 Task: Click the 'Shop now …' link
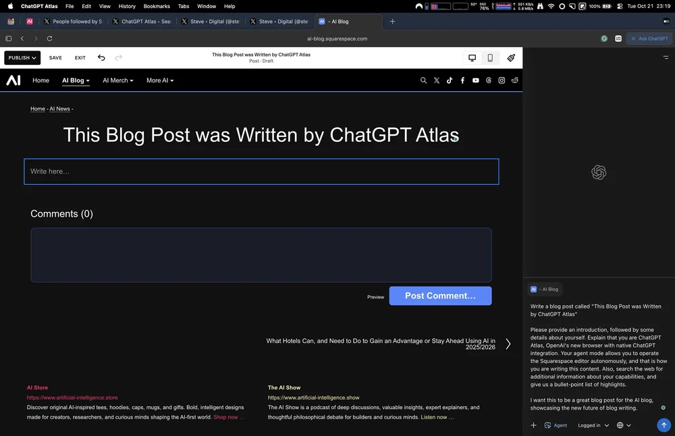[229, 417]
